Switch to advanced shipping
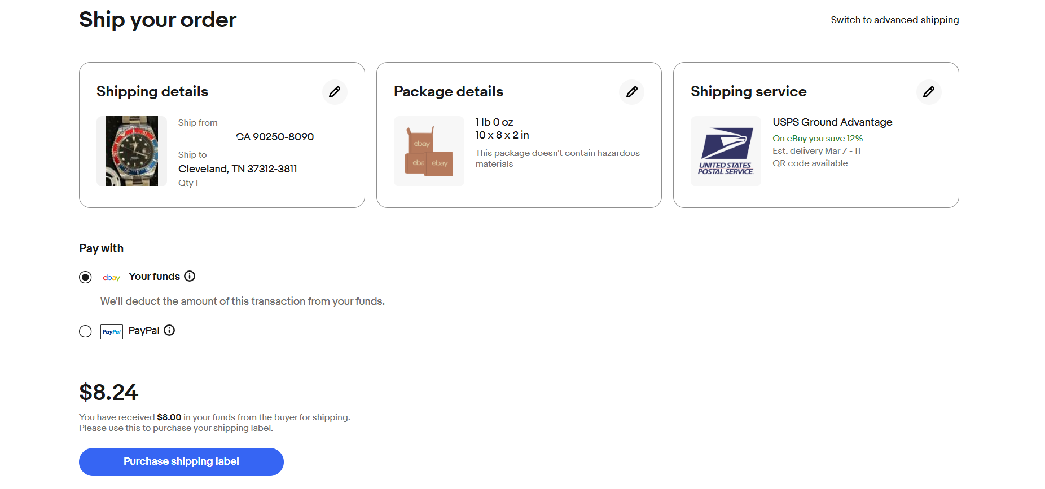This screenshot has height=489, width=1045. click(x=894, y=20)
